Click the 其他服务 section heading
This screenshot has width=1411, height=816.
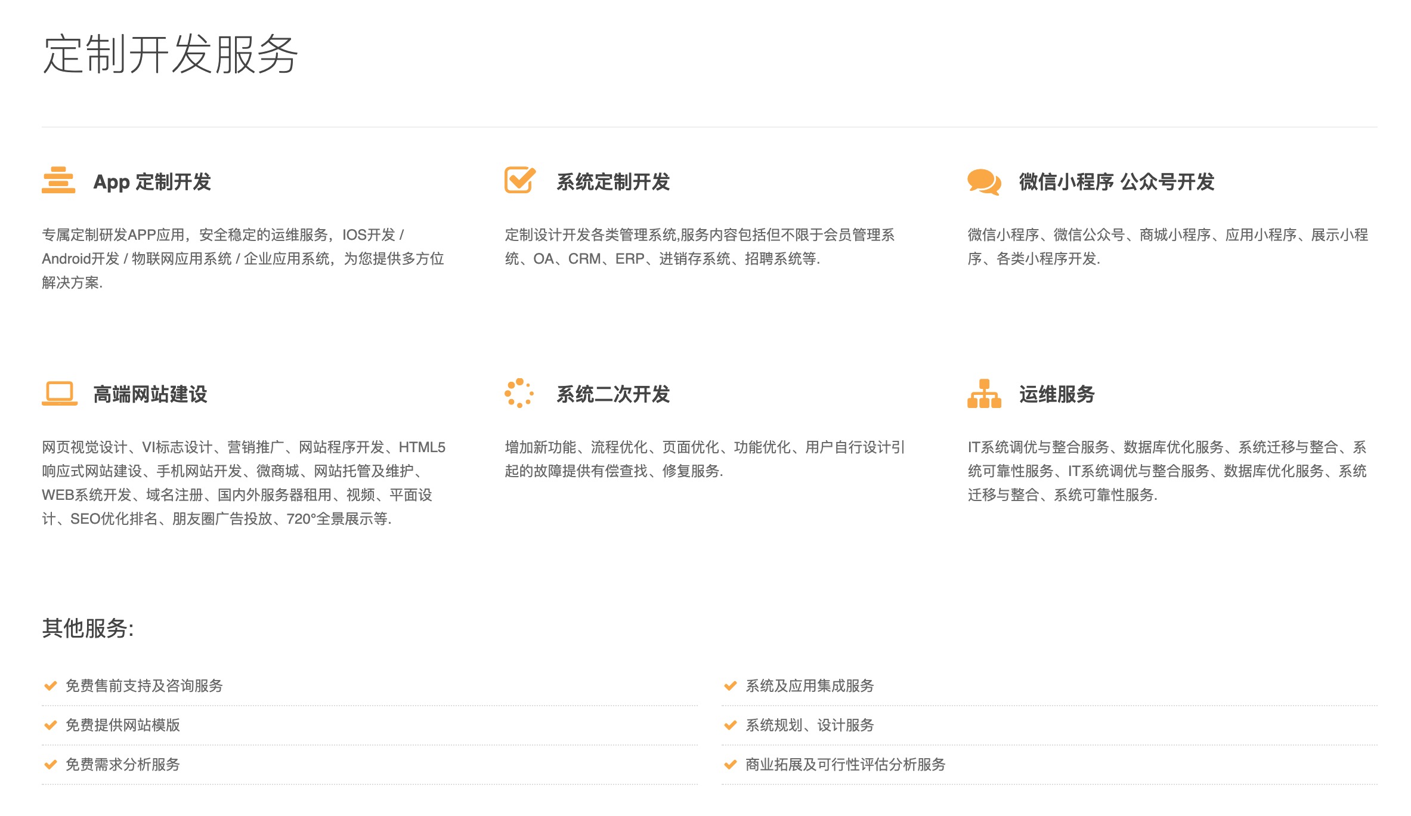tap(88, 628)
